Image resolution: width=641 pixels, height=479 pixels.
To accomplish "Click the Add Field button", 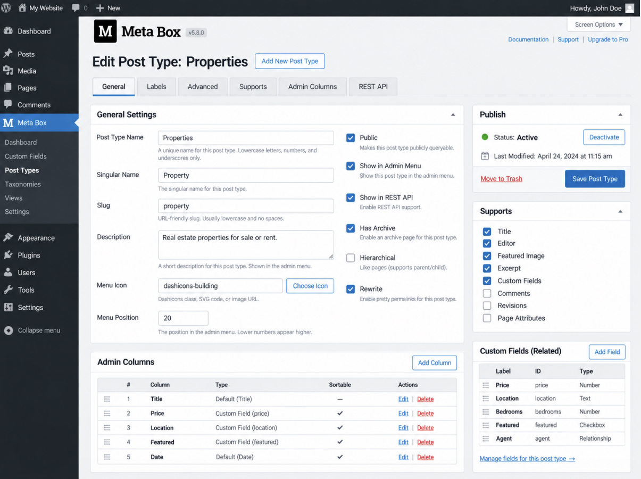I will (x=607, y=352).
